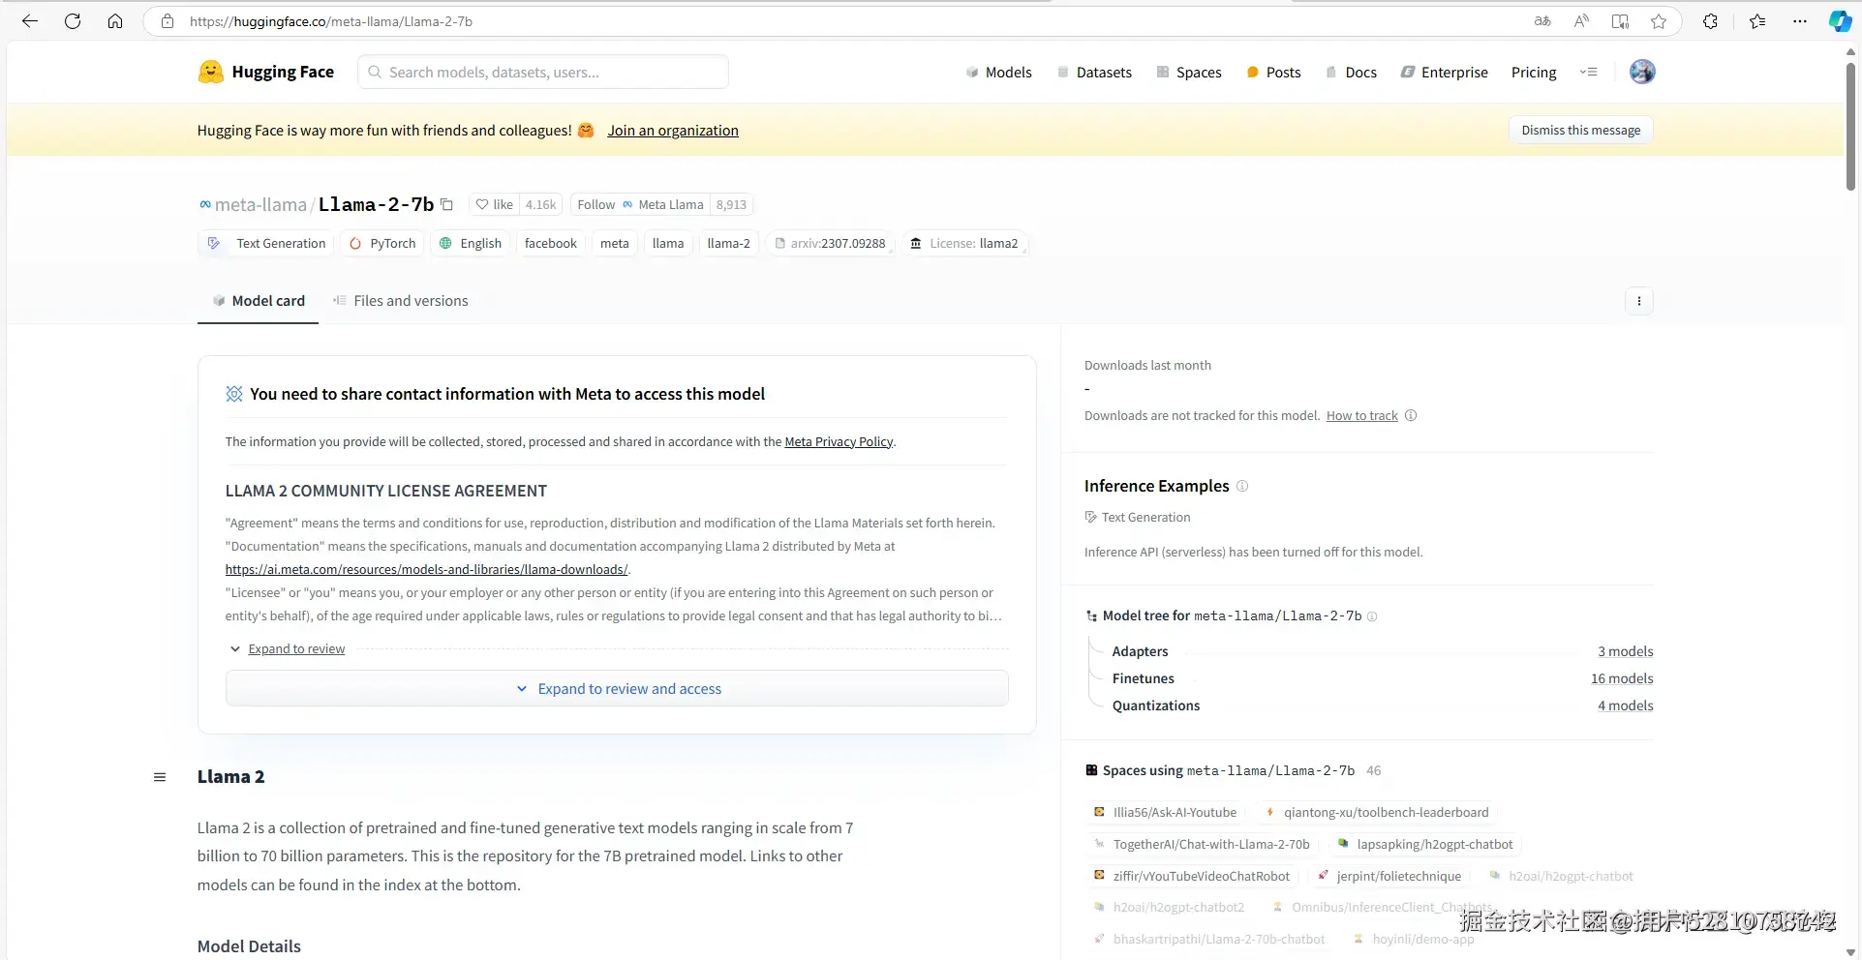Open the three-dot model options menu
The height and width of the screenshot is (960, 1862).
tap(1639, 301)
